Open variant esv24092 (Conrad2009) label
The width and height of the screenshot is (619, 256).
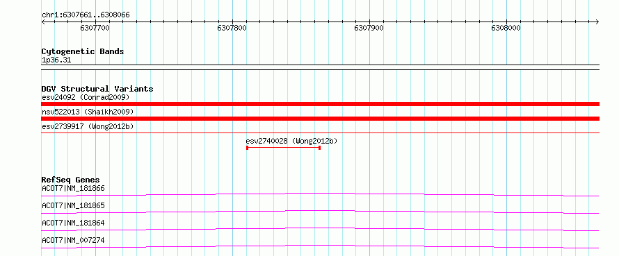[86, 97]
